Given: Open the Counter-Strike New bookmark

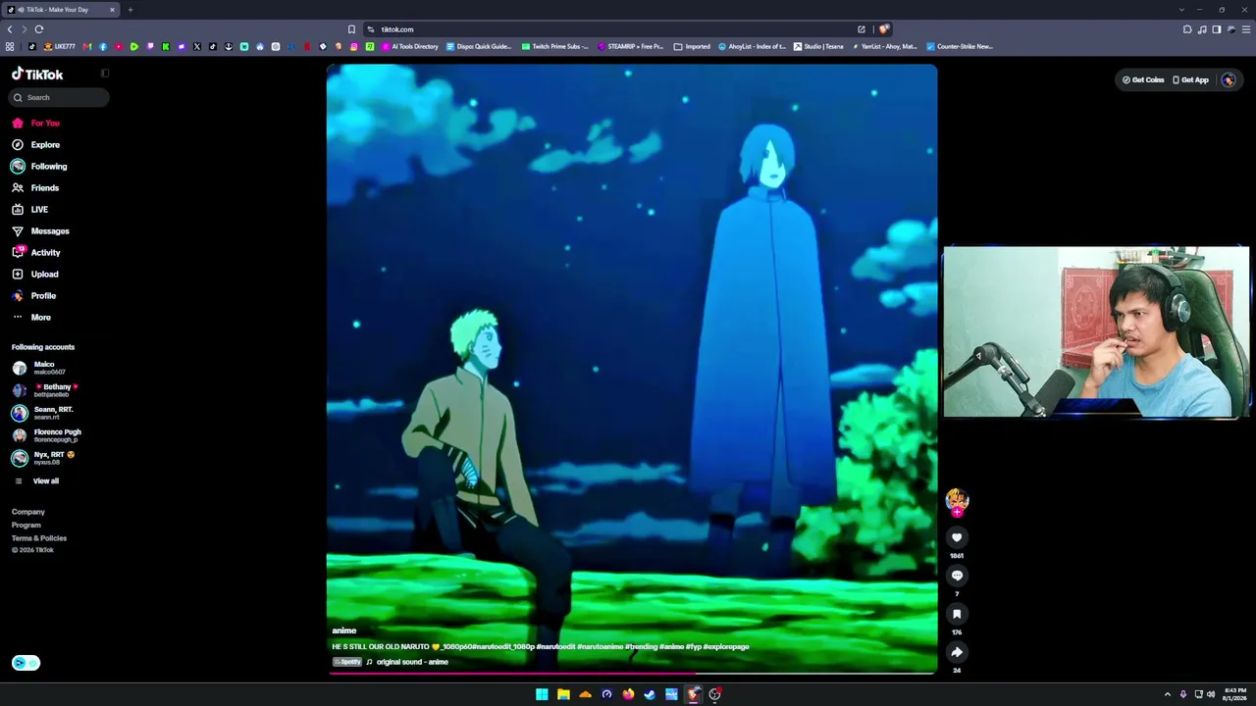Looking at the screenshot, I should coord(960,46).
